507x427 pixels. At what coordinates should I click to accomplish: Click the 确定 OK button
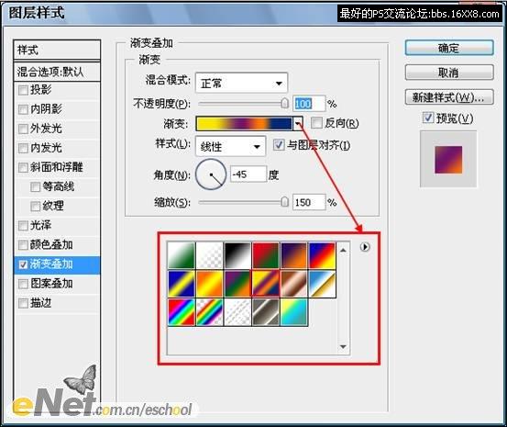(x=449, y=48)
